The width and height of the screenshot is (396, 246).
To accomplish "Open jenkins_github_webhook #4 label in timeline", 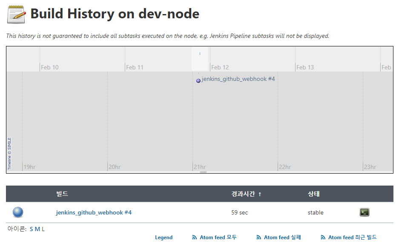I will click(238, 79).
